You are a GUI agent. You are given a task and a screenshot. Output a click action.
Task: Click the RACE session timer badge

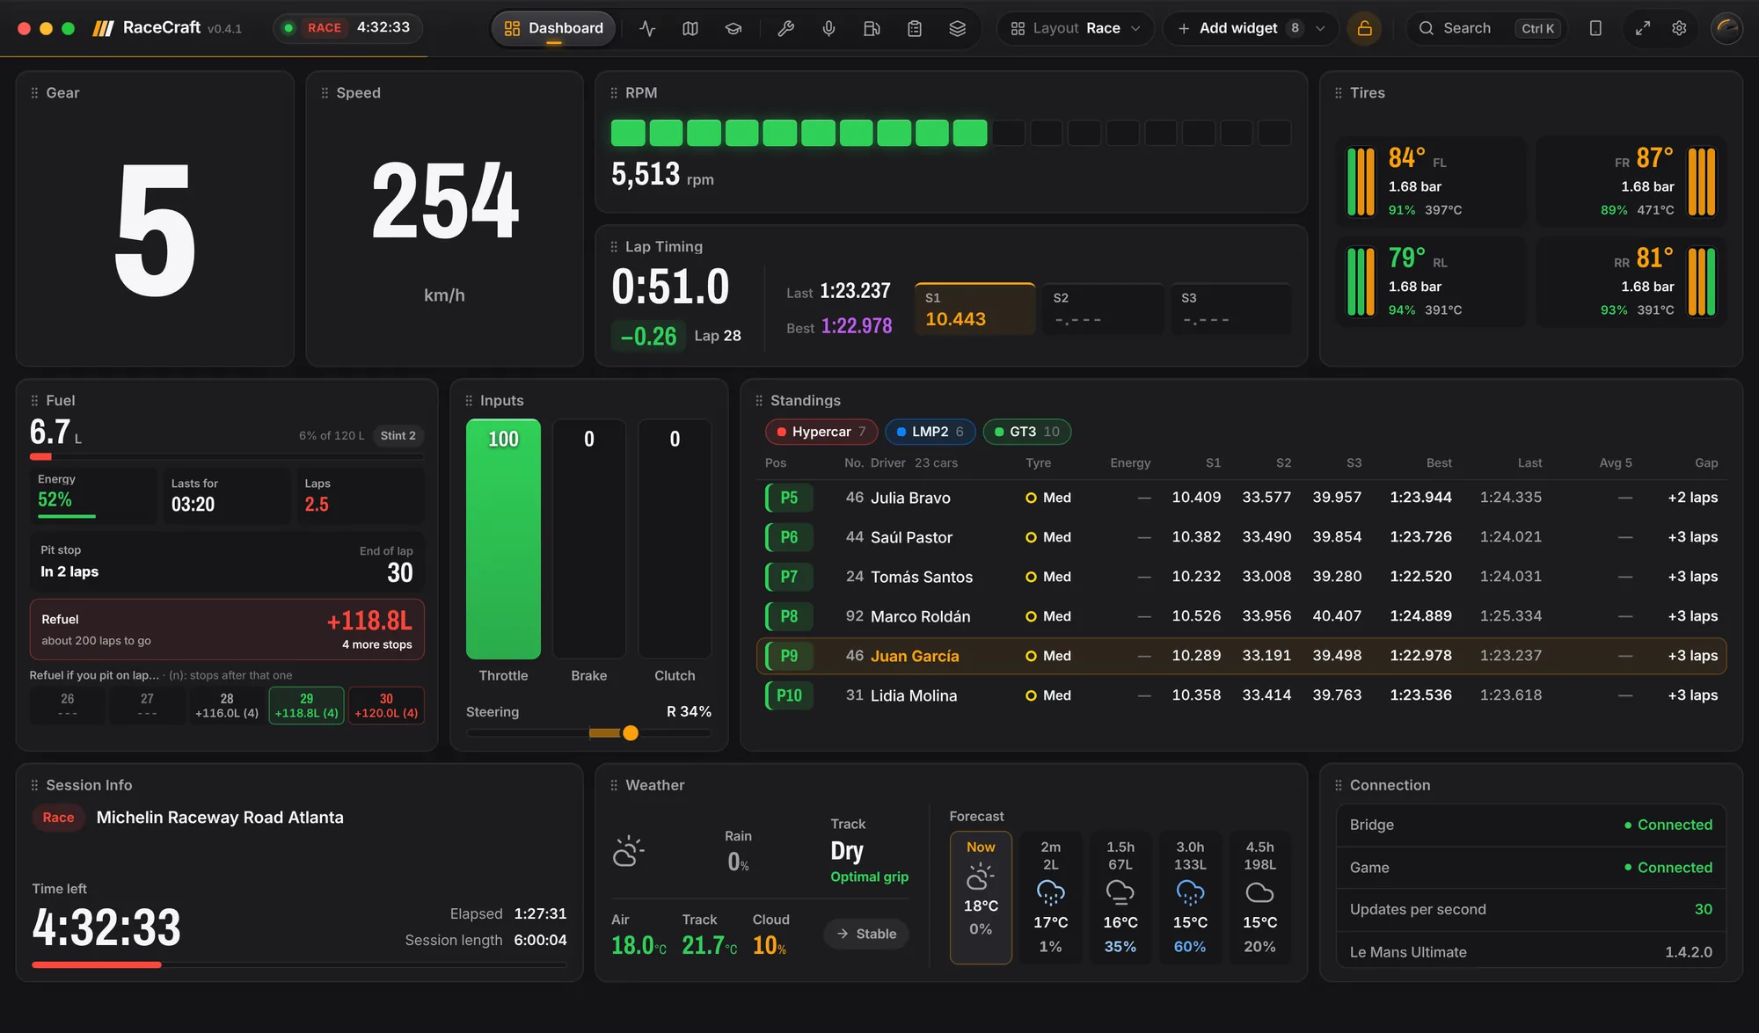pyautogui.click(x=347, y=28)
